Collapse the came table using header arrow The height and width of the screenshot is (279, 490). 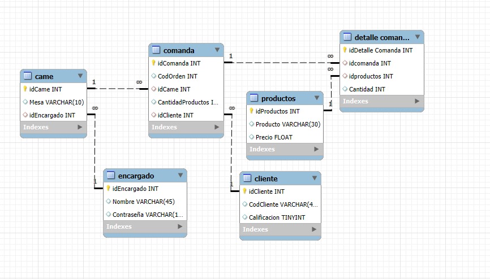point(80,76)
